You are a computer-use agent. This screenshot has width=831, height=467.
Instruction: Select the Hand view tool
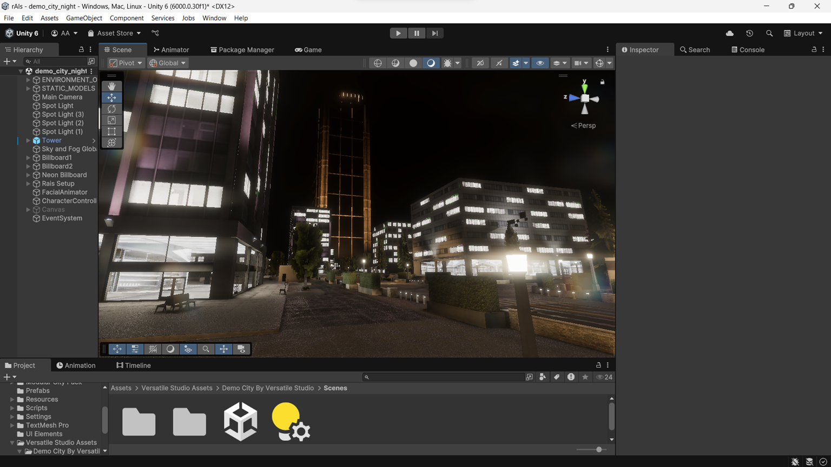(111, 86)
